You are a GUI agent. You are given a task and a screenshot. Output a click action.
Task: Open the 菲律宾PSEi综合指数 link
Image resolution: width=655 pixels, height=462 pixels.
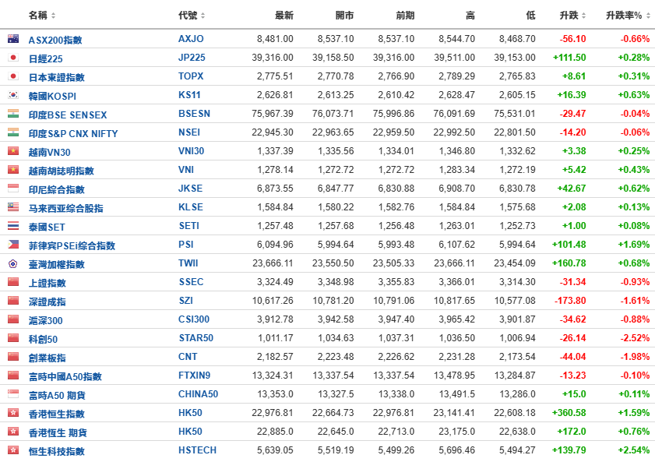coord(72,245)
